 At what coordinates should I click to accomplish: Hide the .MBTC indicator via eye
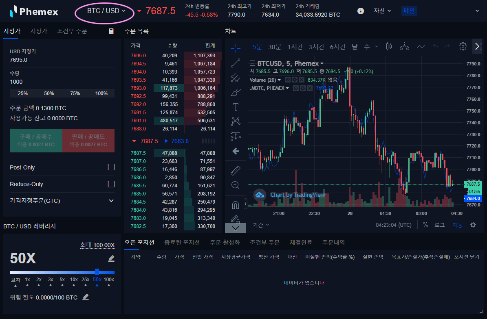[x=296, y=88]
